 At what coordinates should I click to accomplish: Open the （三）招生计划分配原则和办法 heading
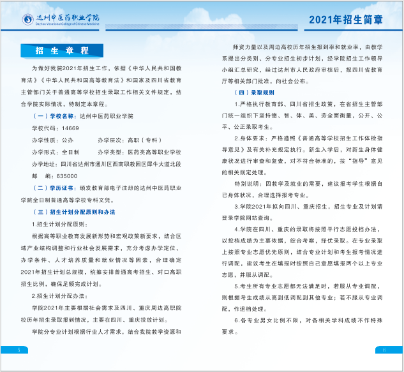coord(73,211)
